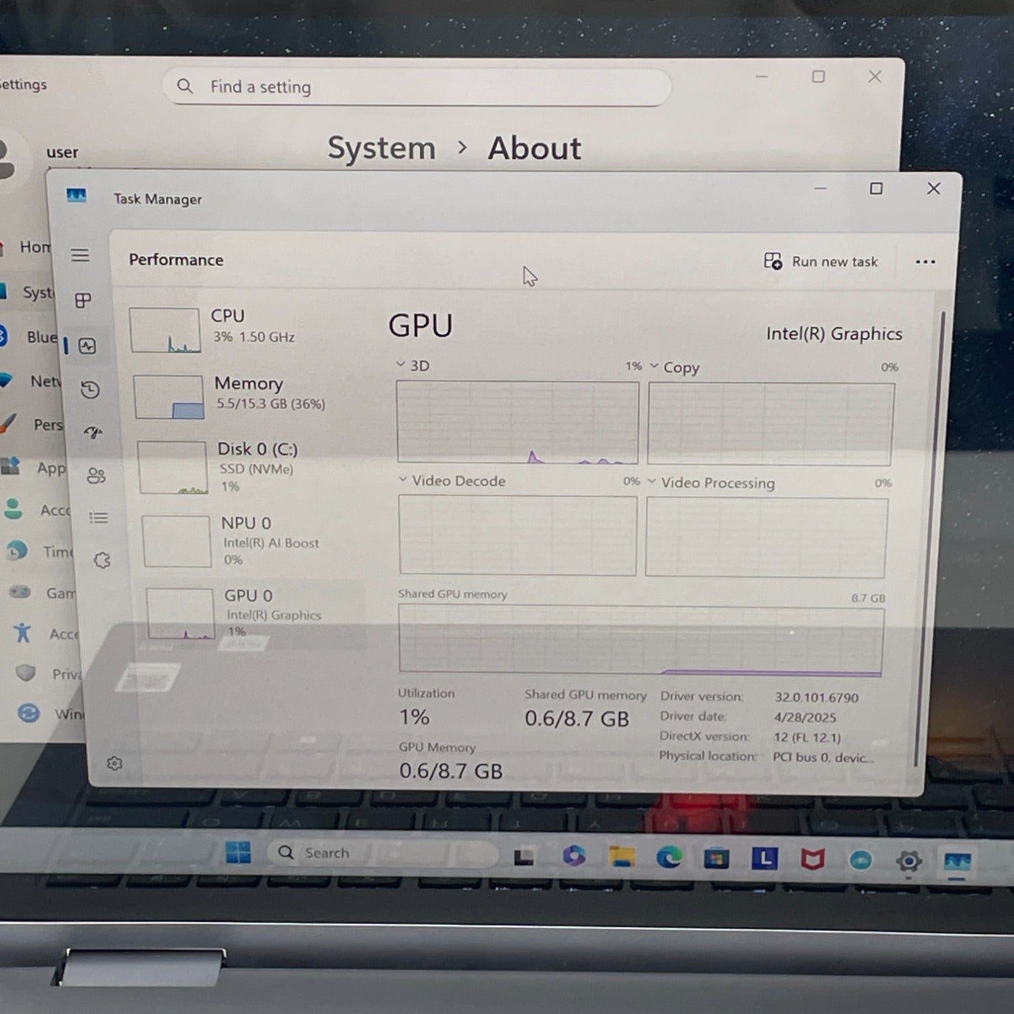Open Task Manager settings gear

pos(114,763)
